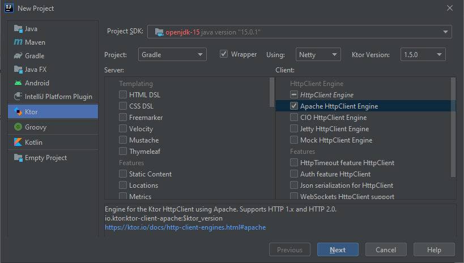Pick the Android robot icon

(x=18, y=83)
